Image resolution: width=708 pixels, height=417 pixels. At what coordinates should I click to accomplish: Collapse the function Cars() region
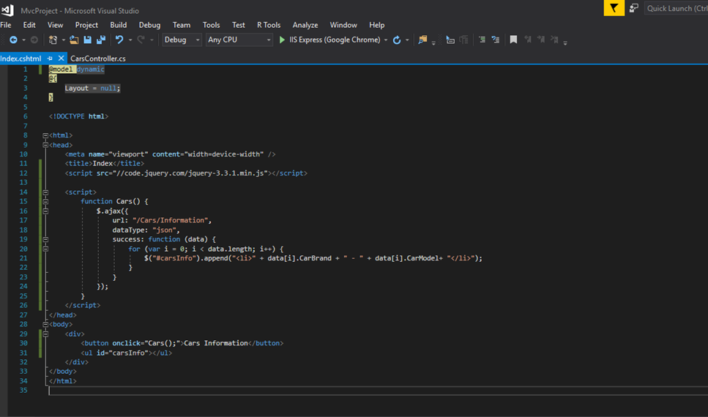click(45, 201)
